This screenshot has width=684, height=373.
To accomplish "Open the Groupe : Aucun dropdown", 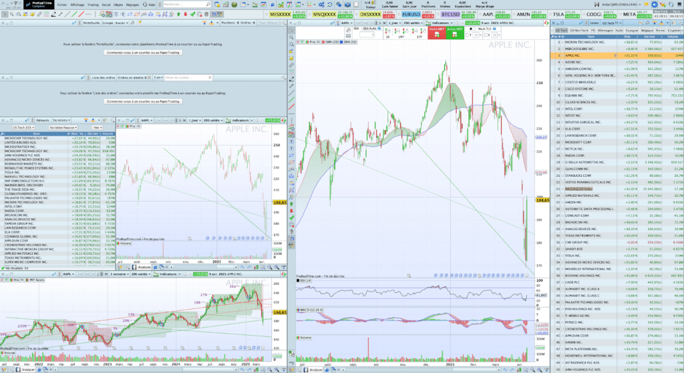I will tap(115, 23).
